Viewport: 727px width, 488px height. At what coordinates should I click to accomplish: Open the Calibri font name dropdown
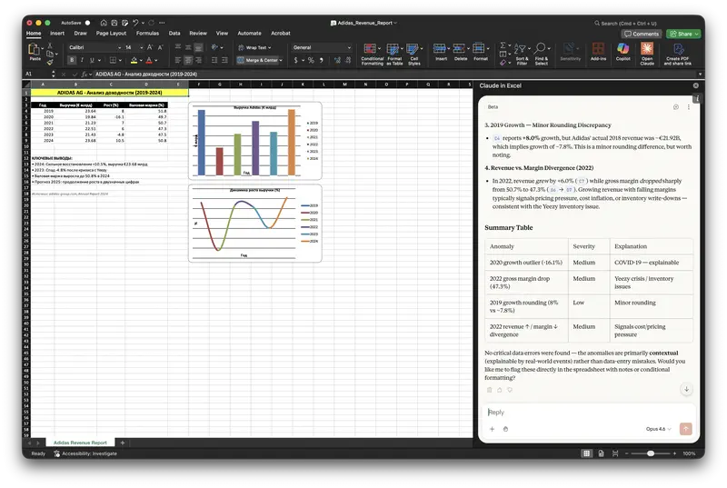point(93,47)
